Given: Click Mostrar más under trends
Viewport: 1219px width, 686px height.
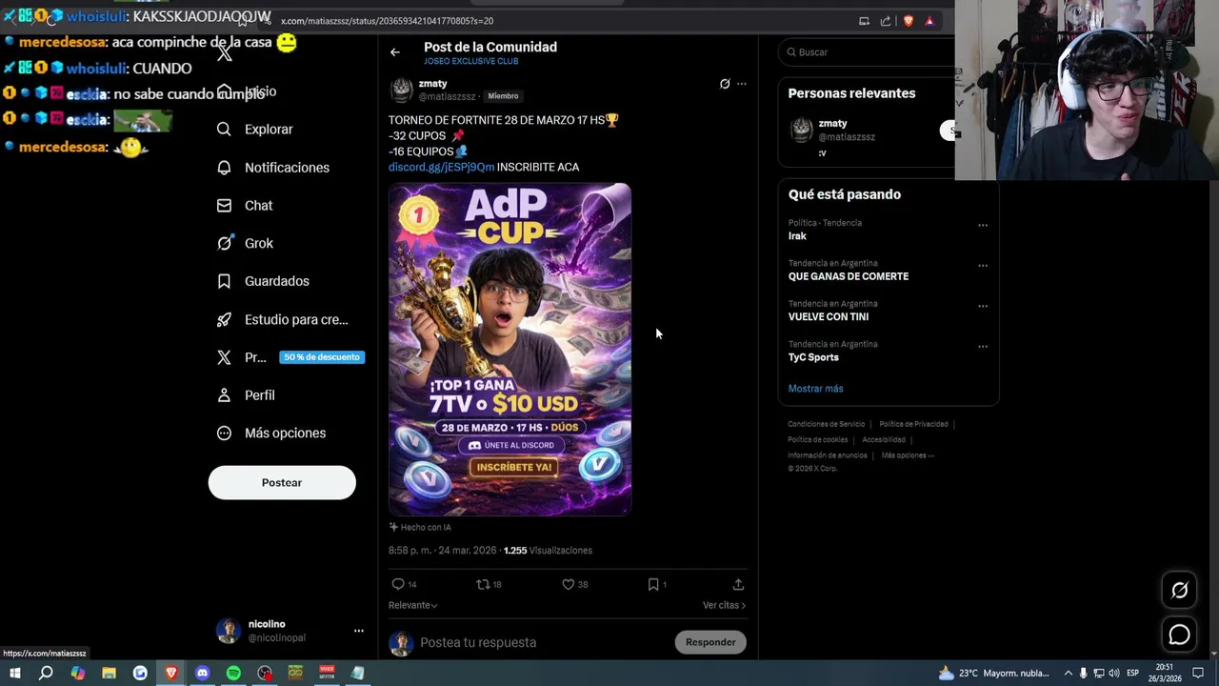Looking at the screenshot, I should pyautogui.click(x=815, y=389).
